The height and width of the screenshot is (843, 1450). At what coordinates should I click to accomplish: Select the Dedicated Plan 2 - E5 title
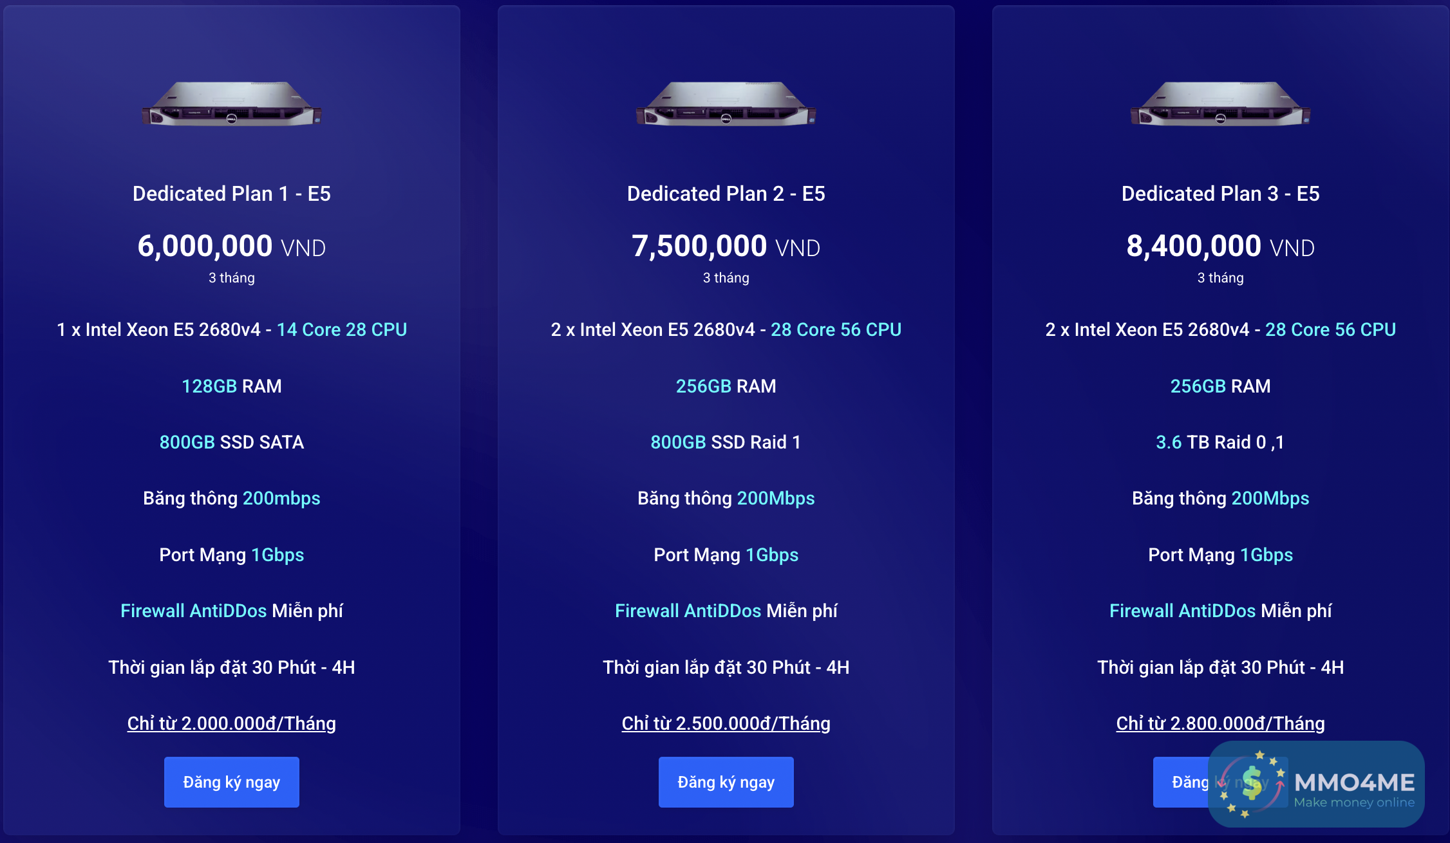point(726,194)
